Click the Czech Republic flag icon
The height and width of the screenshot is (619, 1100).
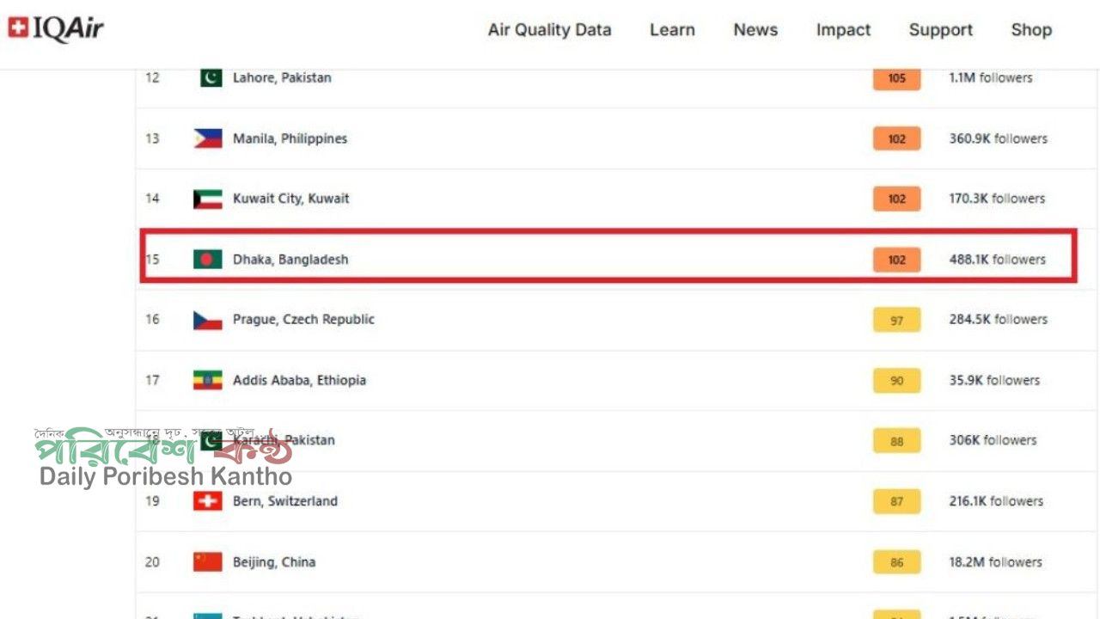point(208,320)
